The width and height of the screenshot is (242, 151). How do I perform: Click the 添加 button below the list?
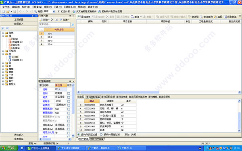coord(127,134)
